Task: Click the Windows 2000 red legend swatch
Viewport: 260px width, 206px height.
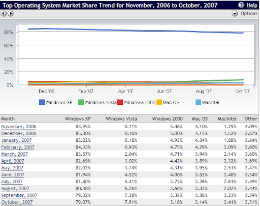Action: tap(120, 102)
